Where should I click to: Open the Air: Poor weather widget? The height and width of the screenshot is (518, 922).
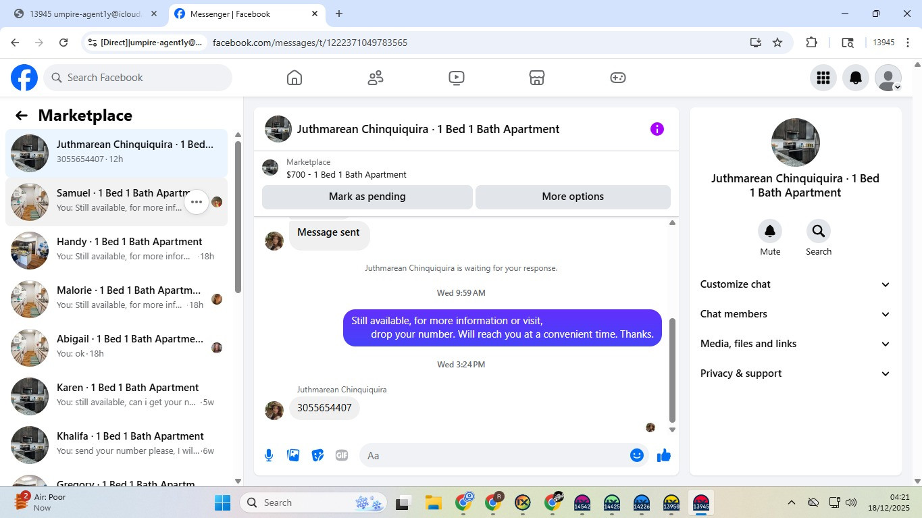pyautogui.click(x=42, y=502)
